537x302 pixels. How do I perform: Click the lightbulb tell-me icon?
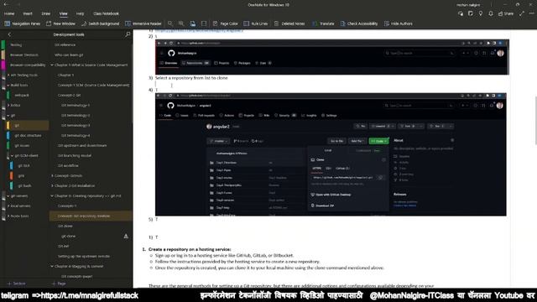pyautogui.click(x=481, y=13)
